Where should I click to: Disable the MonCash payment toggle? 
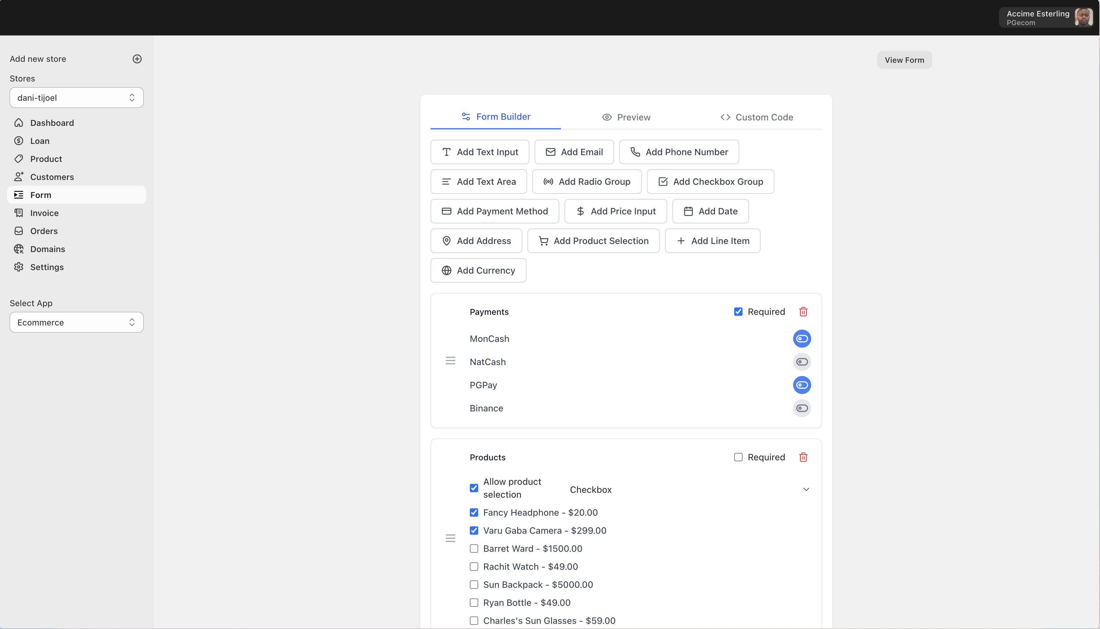point(802,339)
